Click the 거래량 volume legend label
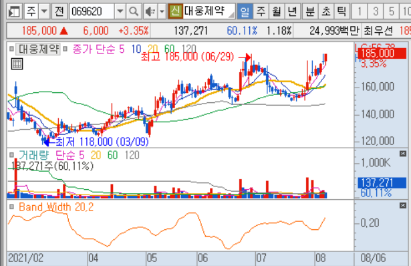 tap(34, 155)
